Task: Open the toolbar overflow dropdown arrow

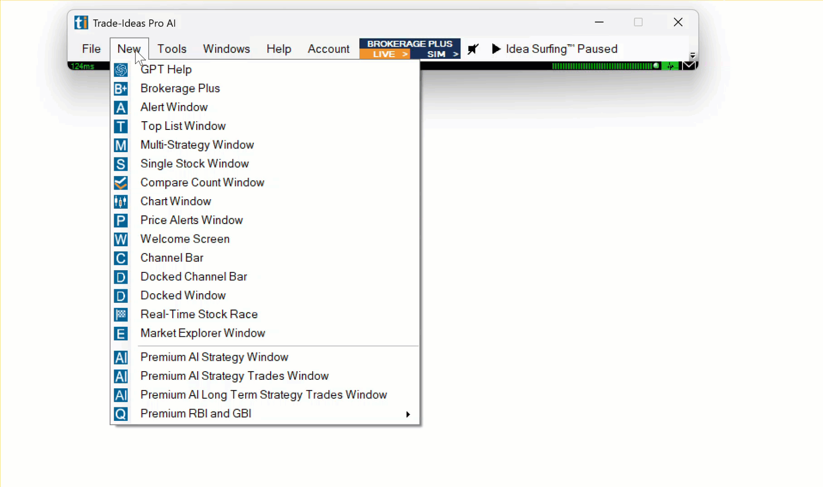Action: (x=692, y=56)
